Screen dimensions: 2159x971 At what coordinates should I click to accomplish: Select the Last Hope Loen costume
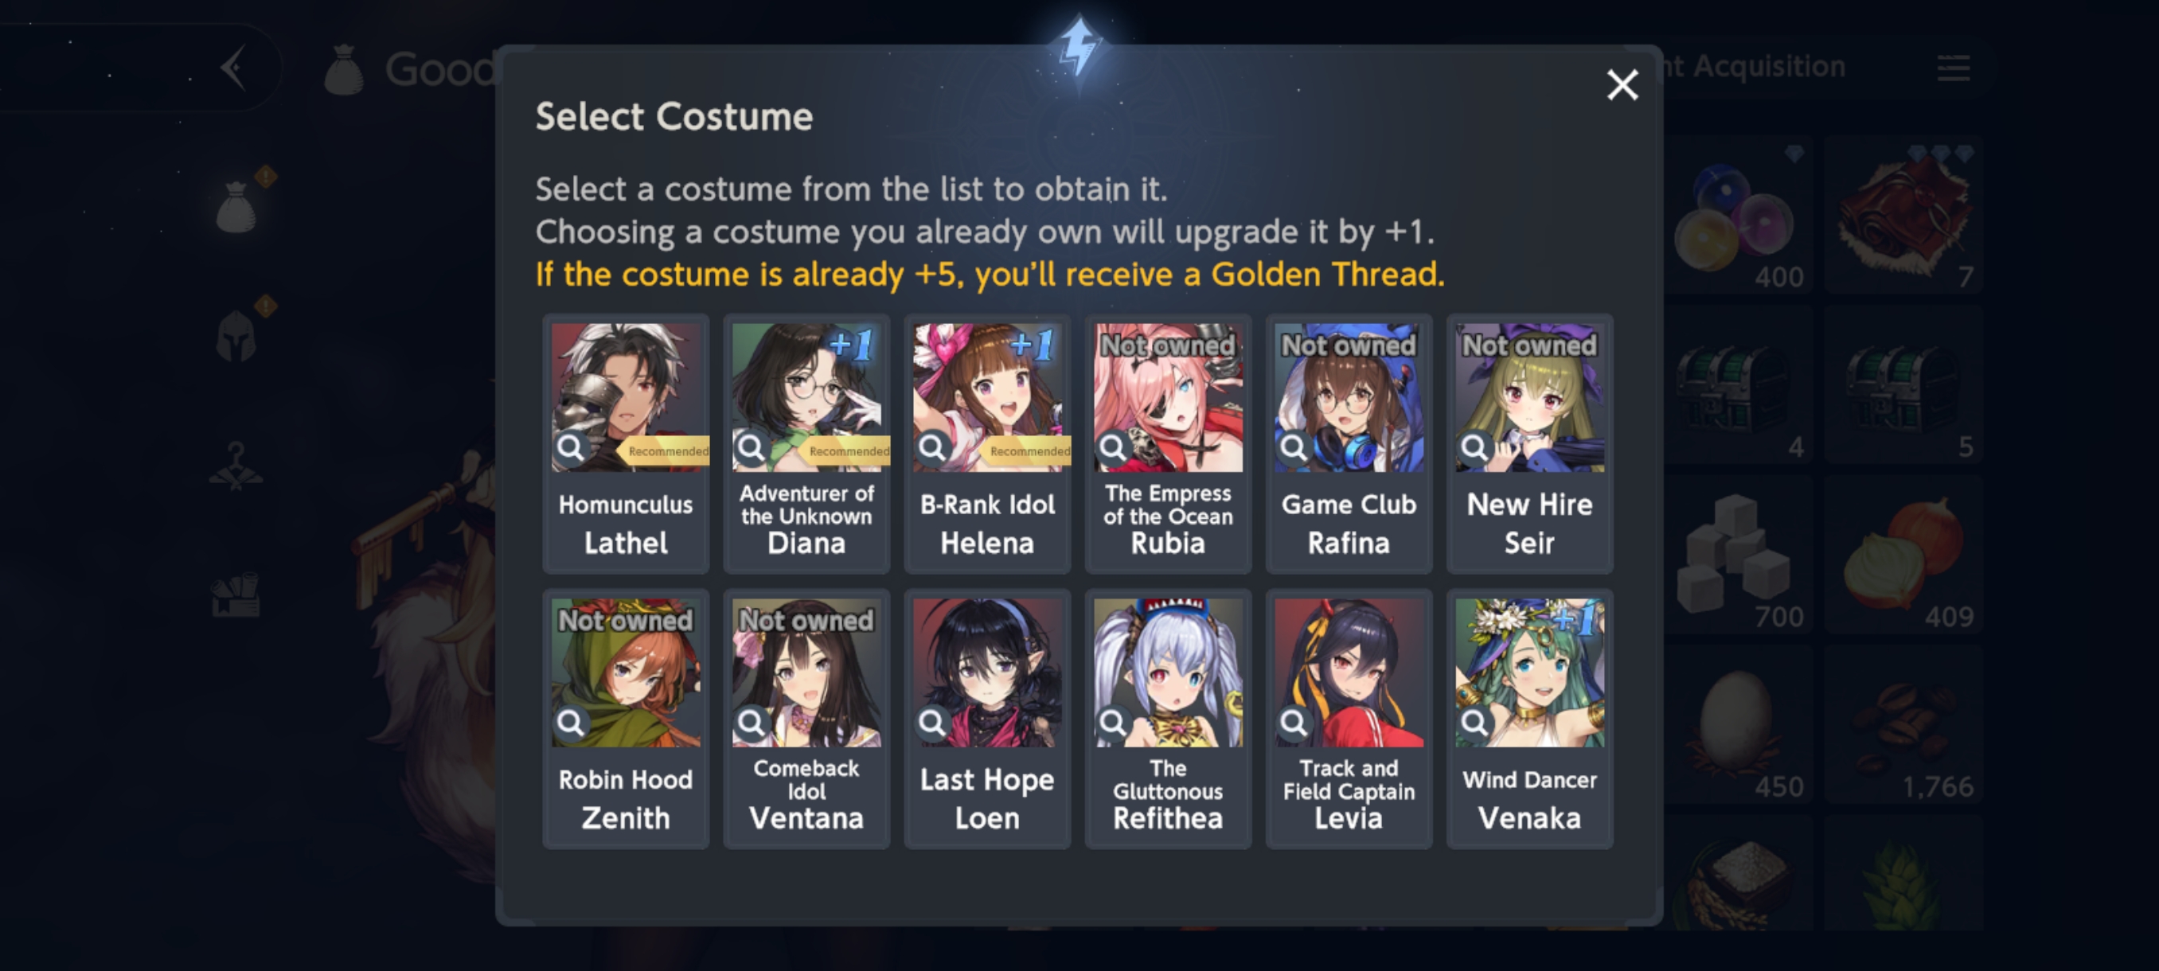[986, 719]
